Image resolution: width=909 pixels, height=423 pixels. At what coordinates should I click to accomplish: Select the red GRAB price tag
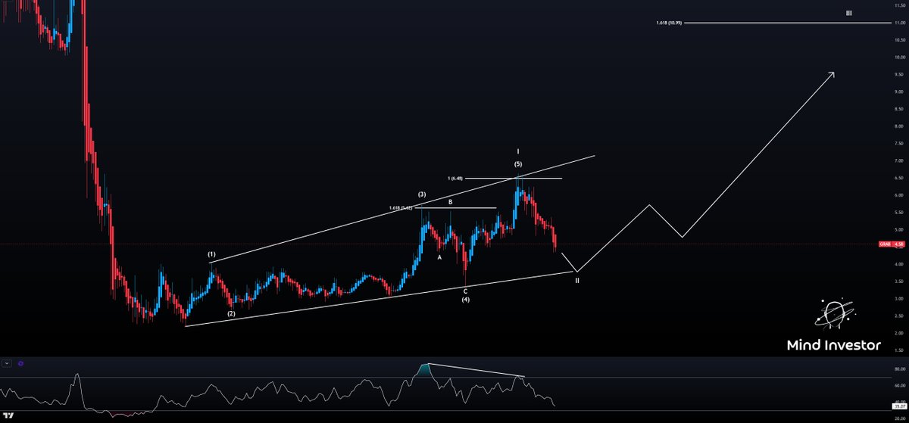884,244
